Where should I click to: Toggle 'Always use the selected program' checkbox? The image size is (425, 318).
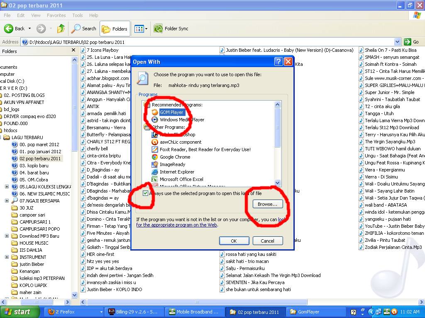click(146, 193)
